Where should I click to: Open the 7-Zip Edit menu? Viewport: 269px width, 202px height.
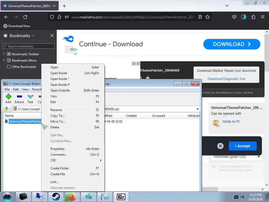point(15,89)
